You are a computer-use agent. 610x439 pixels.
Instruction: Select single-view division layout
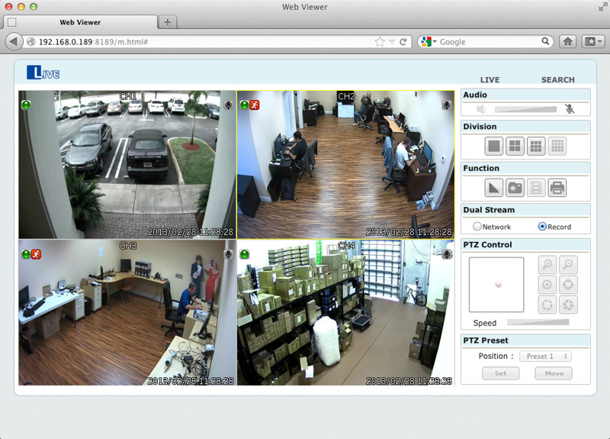(494, 146)
